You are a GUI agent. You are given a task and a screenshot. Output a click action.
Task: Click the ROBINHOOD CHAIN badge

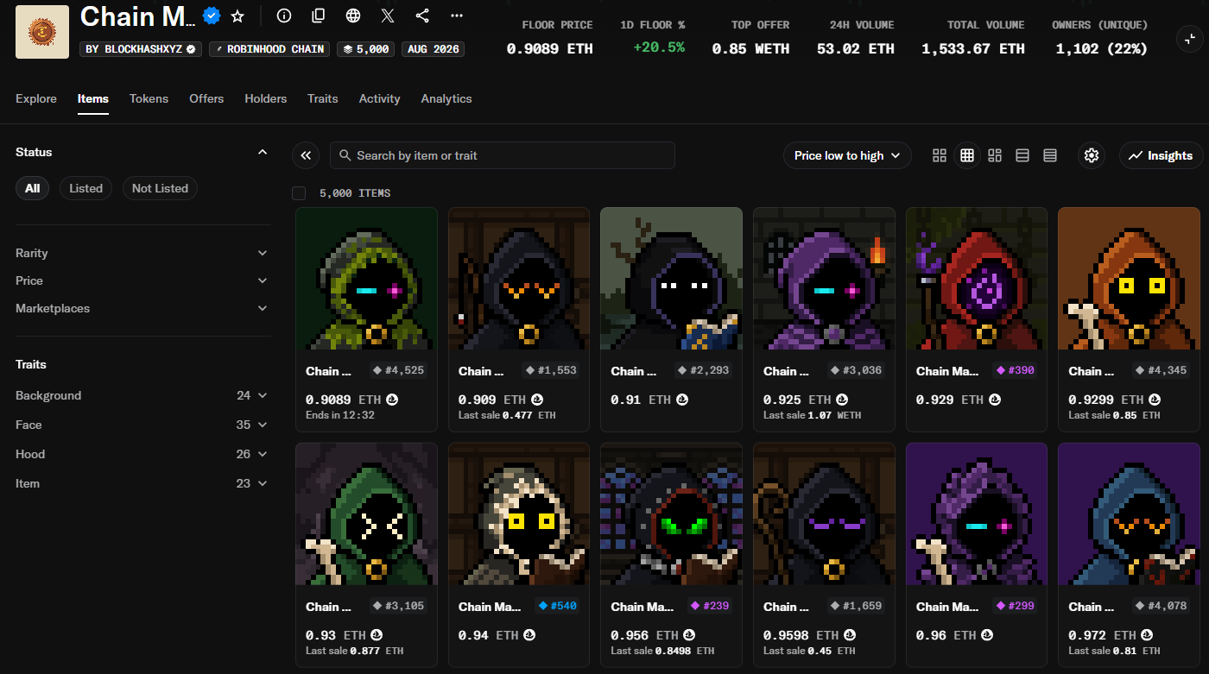click(x=269, y=49)
